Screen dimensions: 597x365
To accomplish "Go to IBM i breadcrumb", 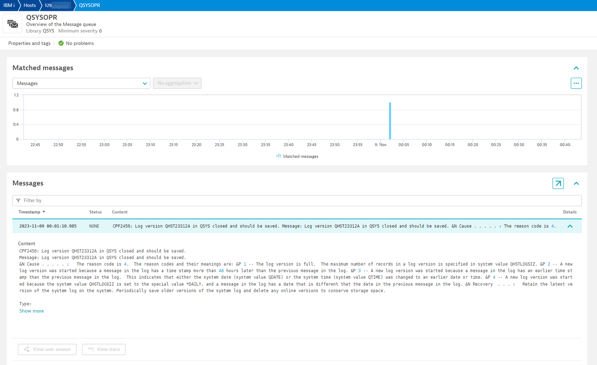I will [x=9, y=5].
